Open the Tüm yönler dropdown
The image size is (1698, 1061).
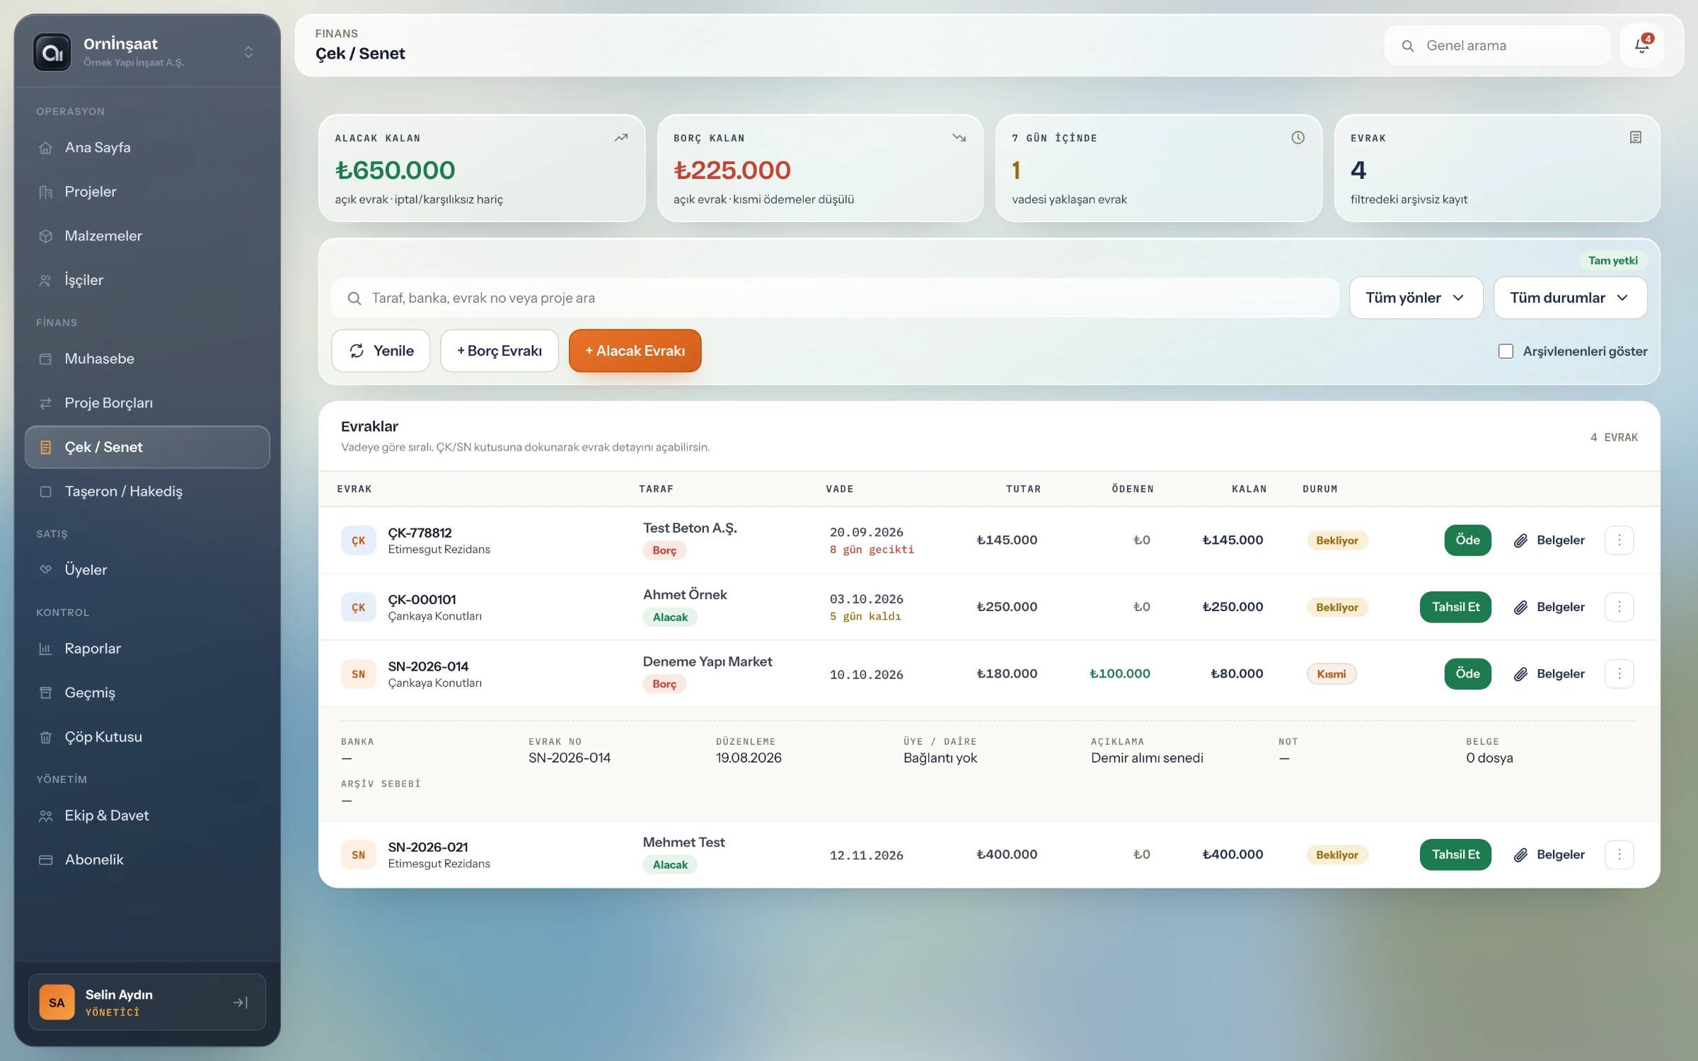click(1416, 298)
